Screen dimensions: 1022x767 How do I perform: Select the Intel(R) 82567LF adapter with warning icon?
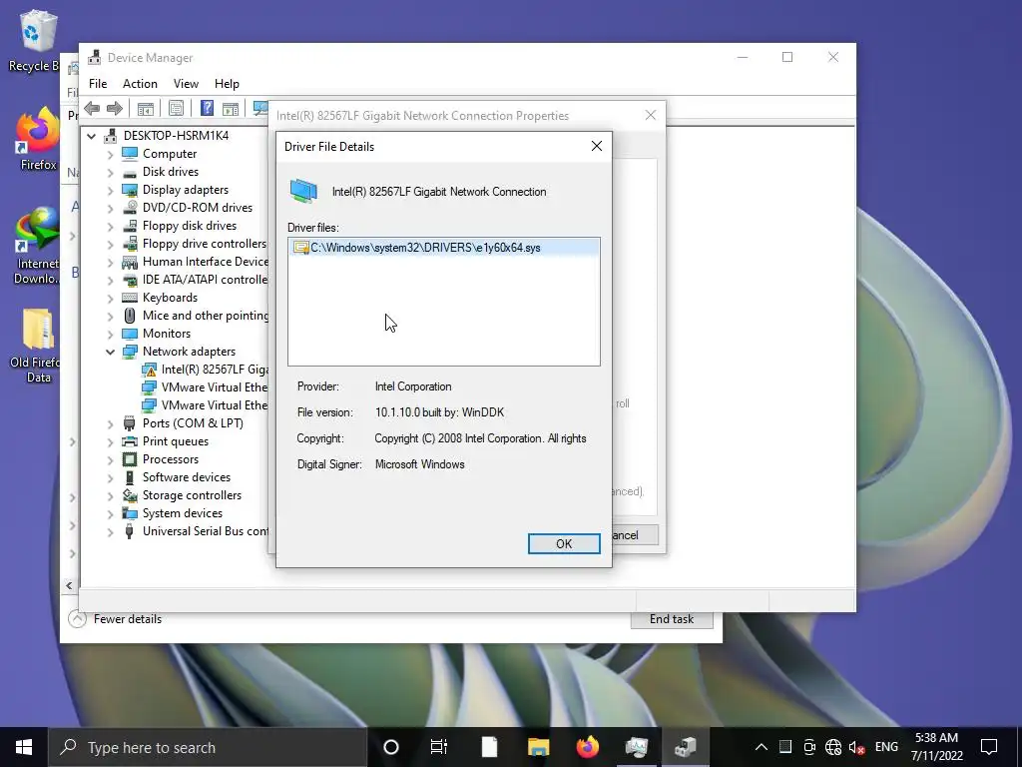pos(206,370)
